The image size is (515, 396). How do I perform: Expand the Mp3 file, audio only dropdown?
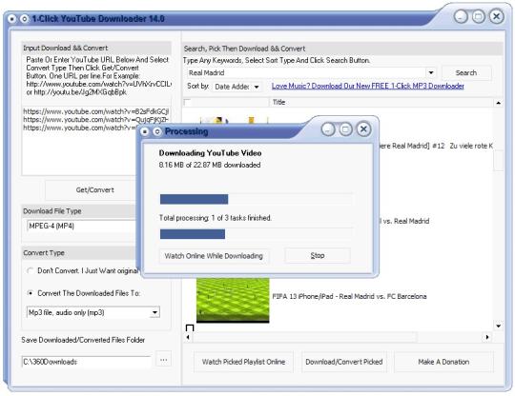(154, 312)
